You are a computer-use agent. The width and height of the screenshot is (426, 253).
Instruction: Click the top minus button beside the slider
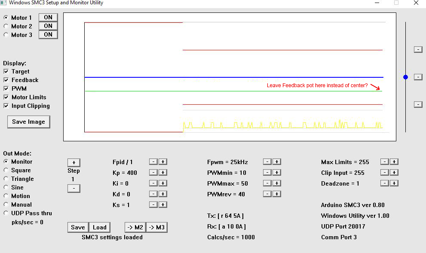click(x=418, y=49)
